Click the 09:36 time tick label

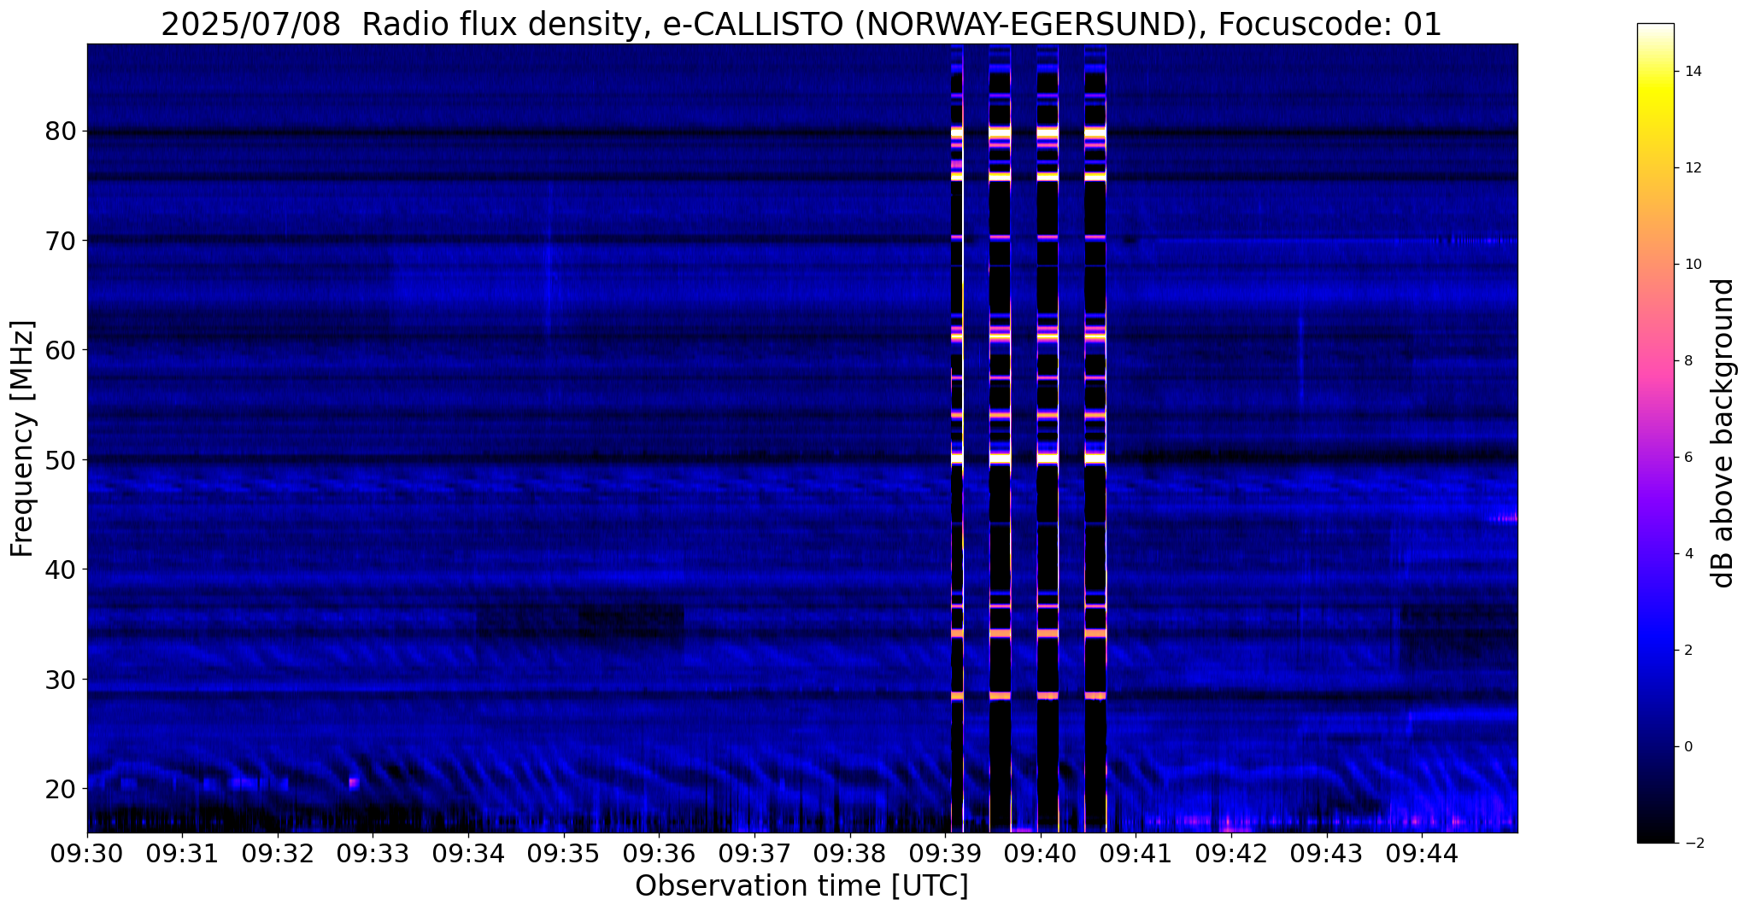coord(659,854)
